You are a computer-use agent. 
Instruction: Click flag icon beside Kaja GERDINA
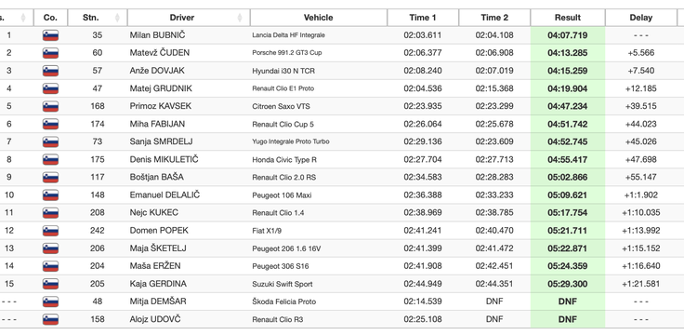click(50, 284)
